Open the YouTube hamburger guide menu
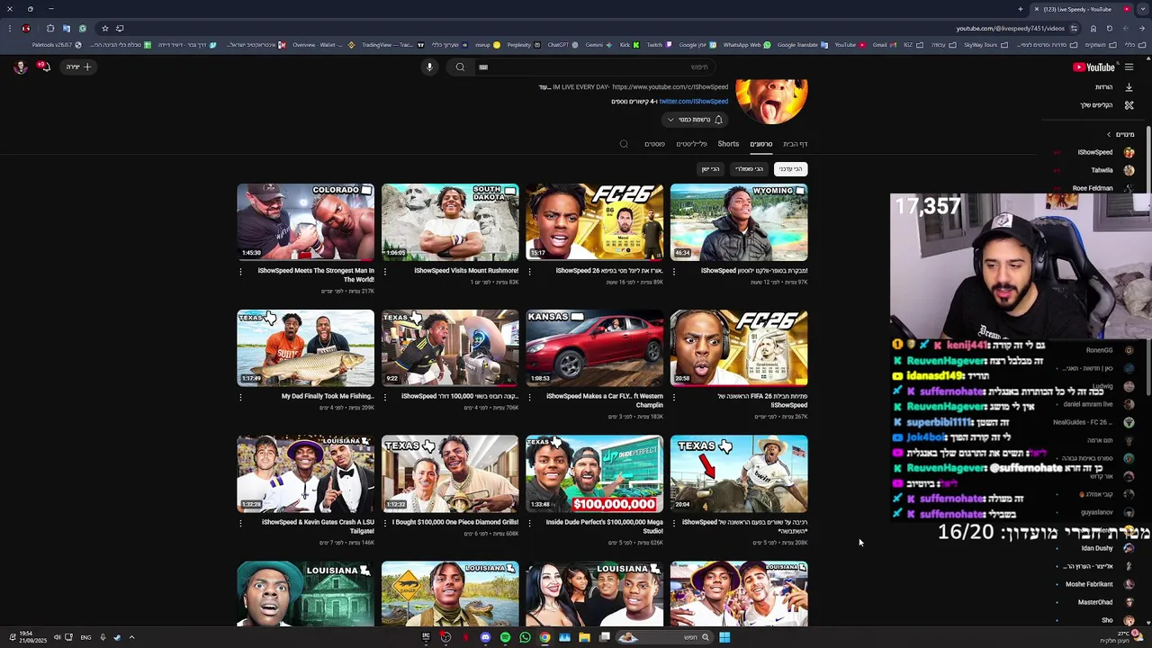The height and width of the screenshot is (648, 1152). pyautogui.click(x=1129, y=67)
